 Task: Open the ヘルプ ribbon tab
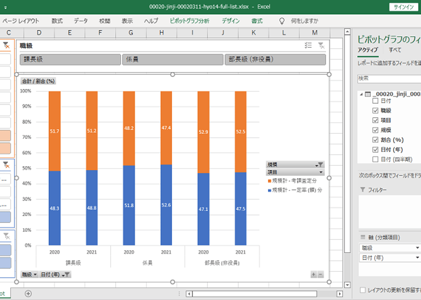(151, 21)
